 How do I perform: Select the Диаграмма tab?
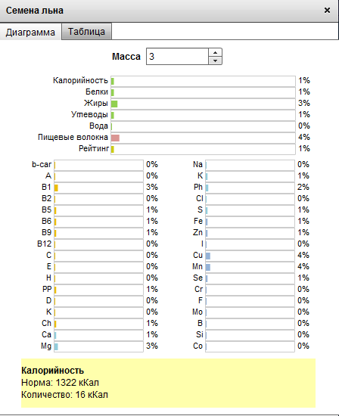pos(30,32)
